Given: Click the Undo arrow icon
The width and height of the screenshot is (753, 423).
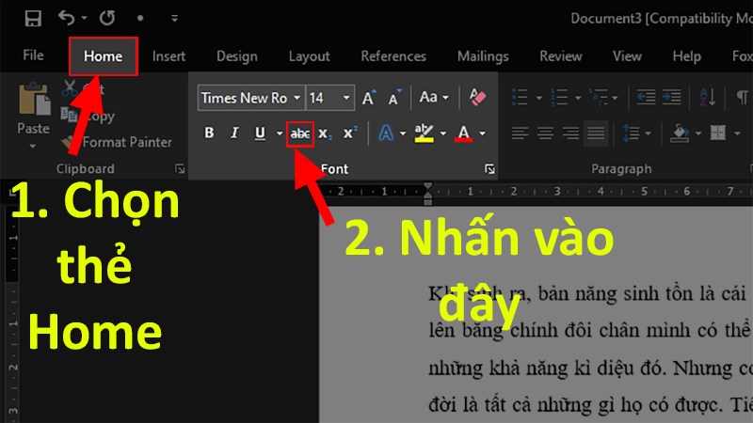Looking at the screenshot, I should pos(66,18).
